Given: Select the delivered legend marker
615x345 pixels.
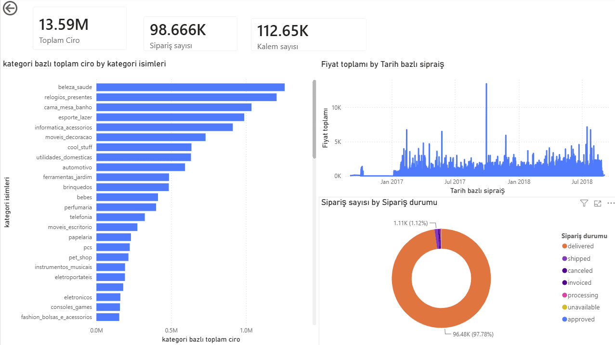Looking at the screenshot, I should 564,246.
